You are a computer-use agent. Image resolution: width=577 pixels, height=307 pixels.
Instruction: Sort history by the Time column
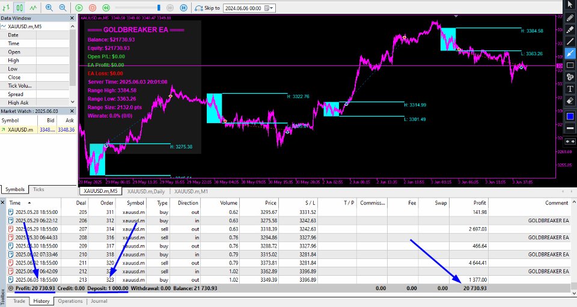[34, 203]
